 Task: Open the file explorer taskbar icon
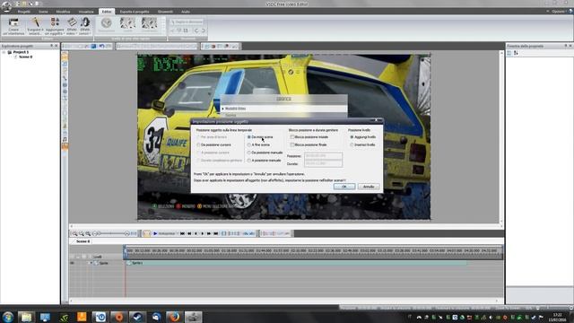coord(26,317)
